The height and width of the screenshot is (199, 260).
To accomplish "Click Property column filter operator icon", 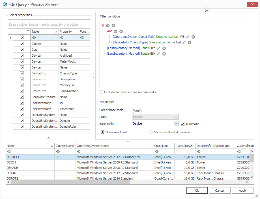I will pos(62,38).
